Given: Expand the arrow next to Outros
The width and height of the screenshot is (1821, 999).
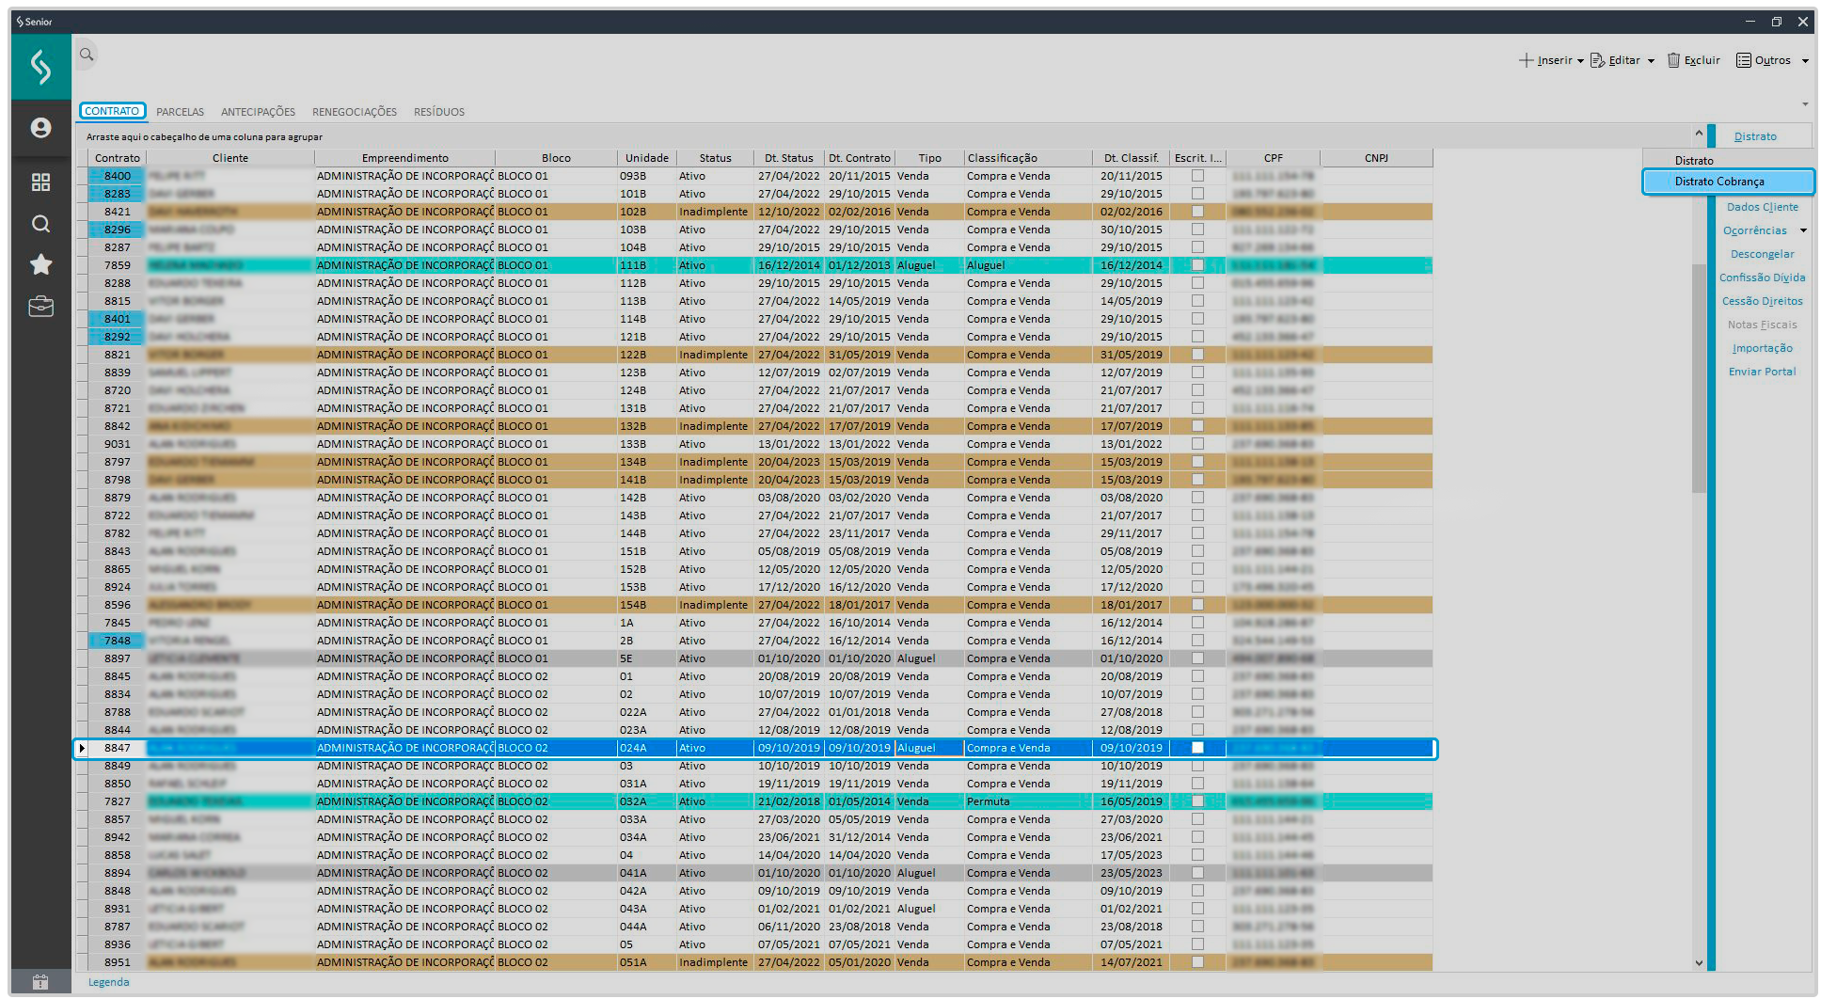Looking at the screenshot, I should coord(1805,61).
